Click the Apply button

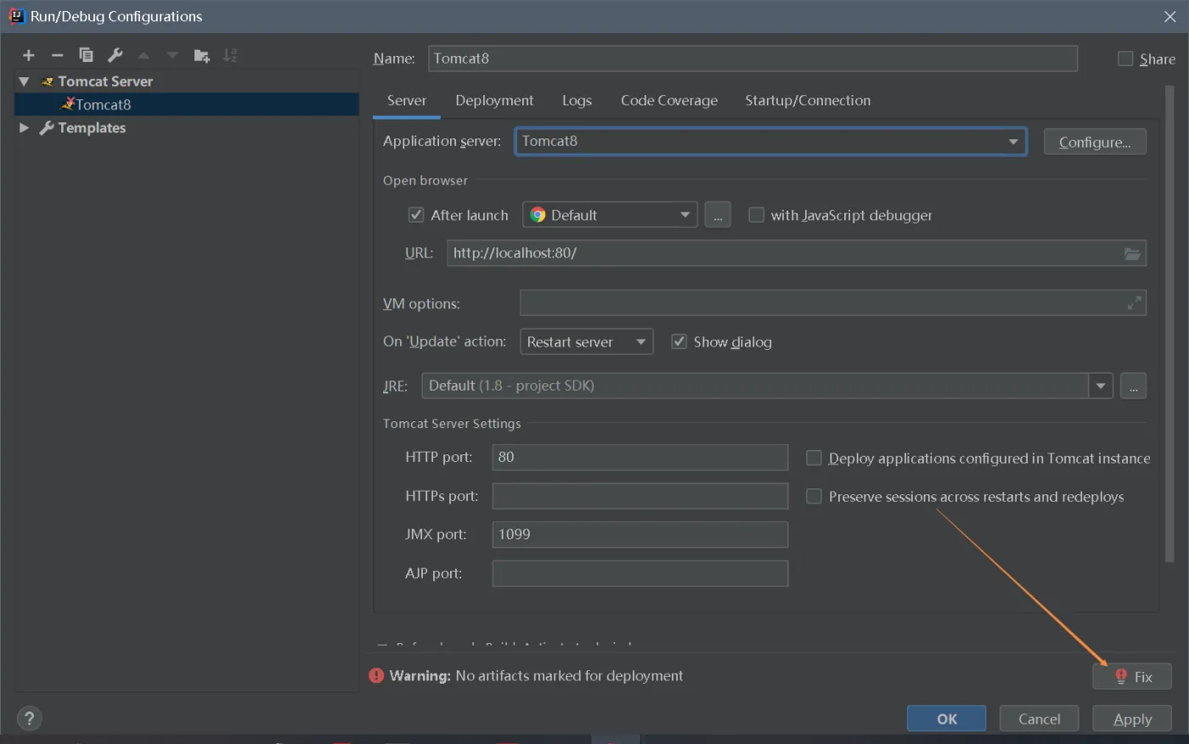coord(1132,719)
